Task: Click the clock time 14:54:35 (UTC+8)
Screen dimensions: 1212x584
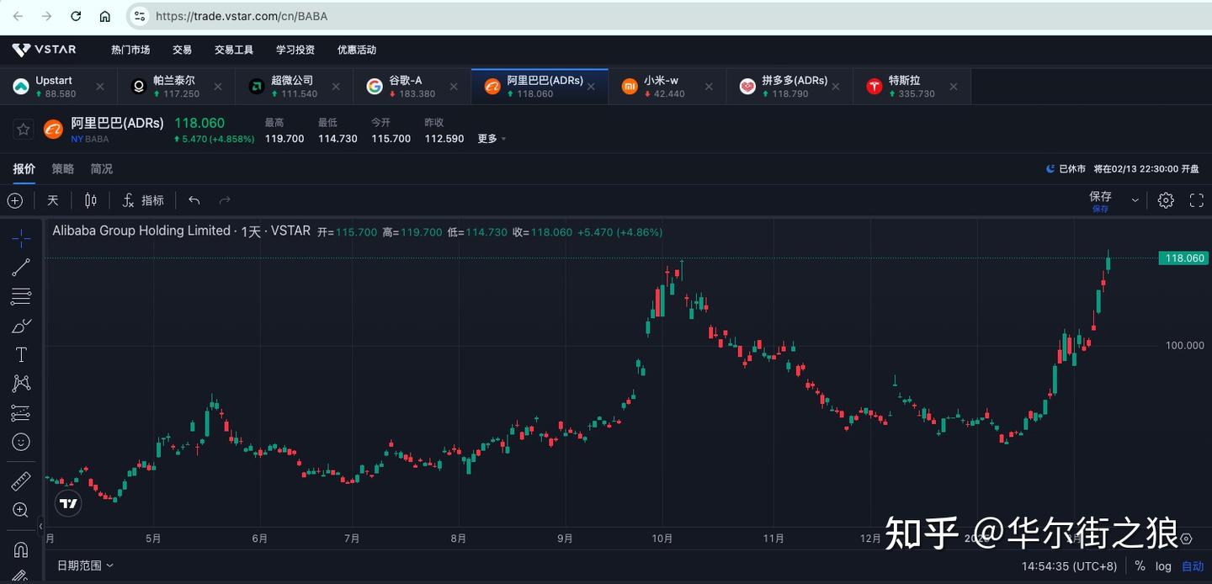Action: (x=1069, y=566)
